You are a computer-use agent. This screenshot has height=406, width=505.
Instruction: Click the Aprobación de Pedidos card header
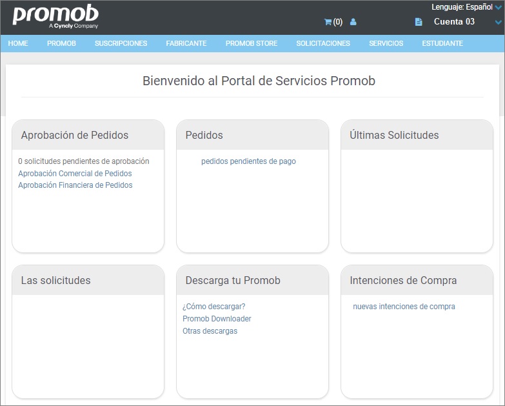click(x=88, y=135)
